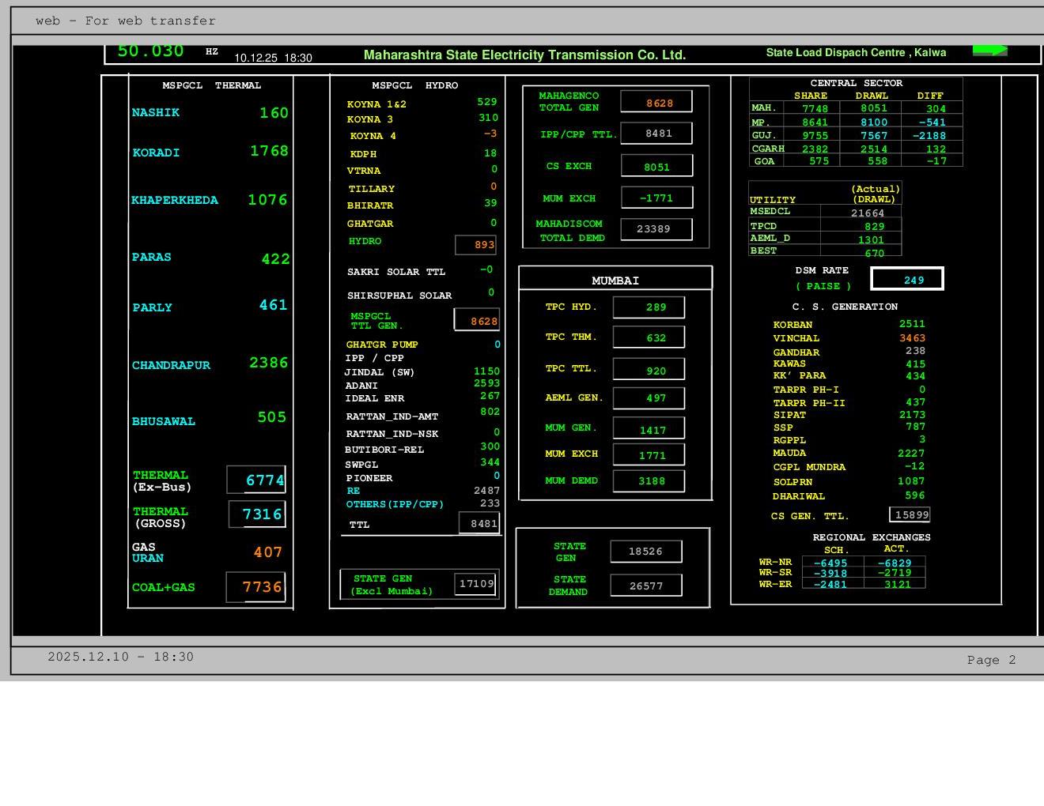Select the STATE DEMAND value box
Image resolution: width=1044 pixels, height=806 pixels.
coord(646,586)
